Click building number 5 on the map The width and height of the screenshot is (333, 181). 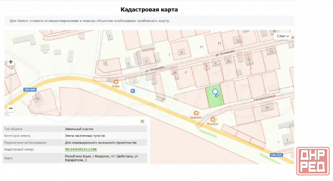pyautogui.click(x=146, y=62)
